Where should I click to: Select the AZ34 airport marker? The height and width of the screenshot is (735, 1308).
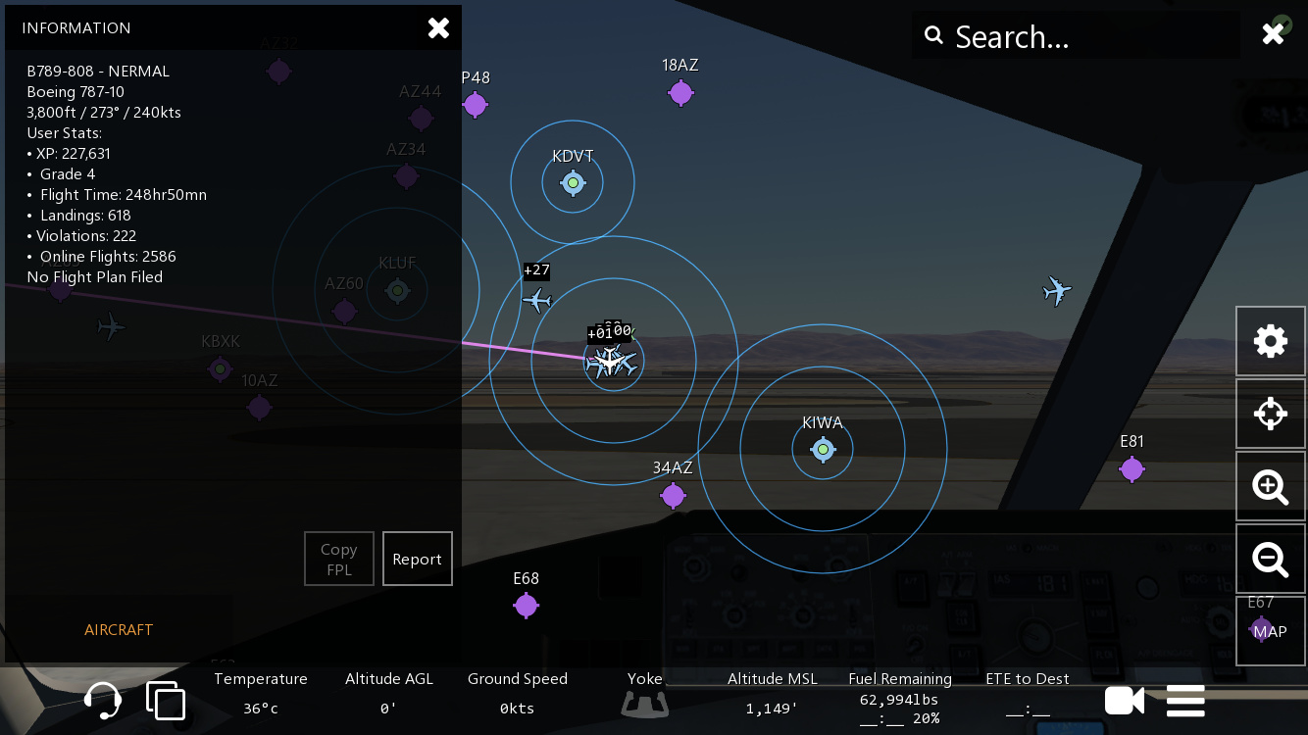(406, 176)
